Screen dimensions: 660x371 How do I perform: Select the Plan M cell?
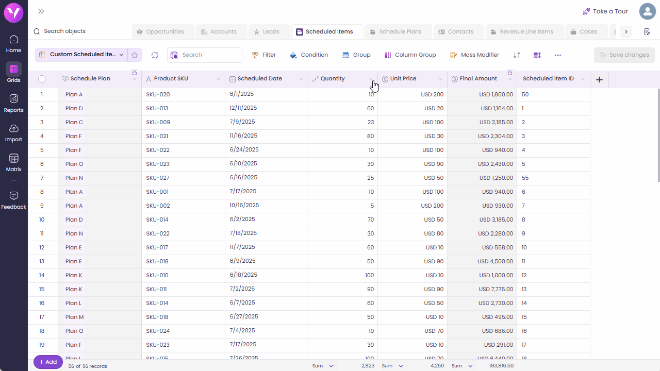[x=100, y=317]
